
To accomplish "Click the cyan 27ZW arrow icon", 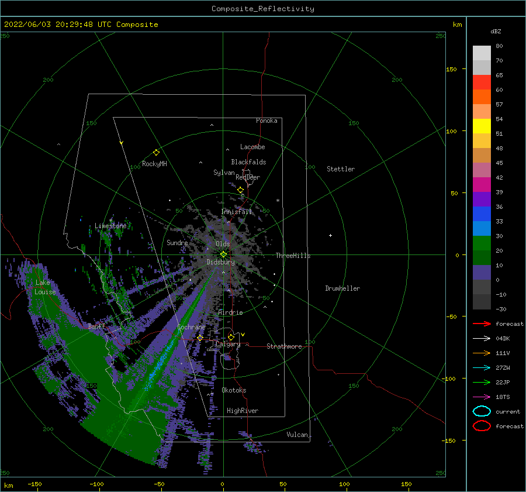I will 482,368.
